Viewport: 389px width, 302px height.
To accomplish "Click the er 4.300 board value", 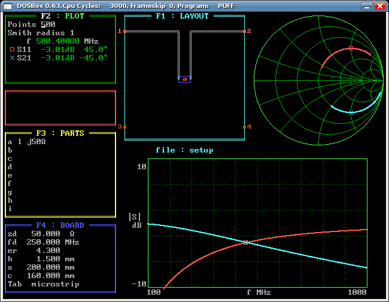I will pos(48,251).
